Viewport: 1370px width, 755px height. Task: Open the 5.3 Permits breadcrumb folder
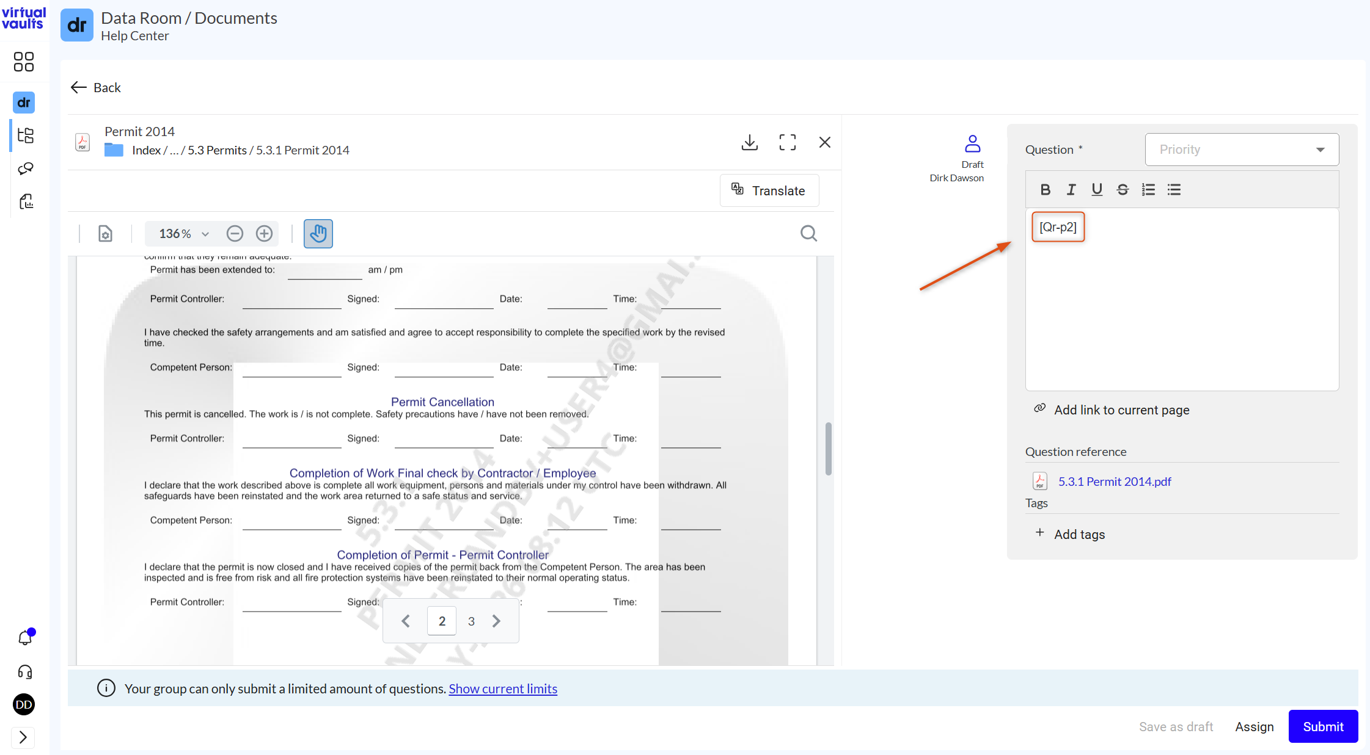point(217,150)
